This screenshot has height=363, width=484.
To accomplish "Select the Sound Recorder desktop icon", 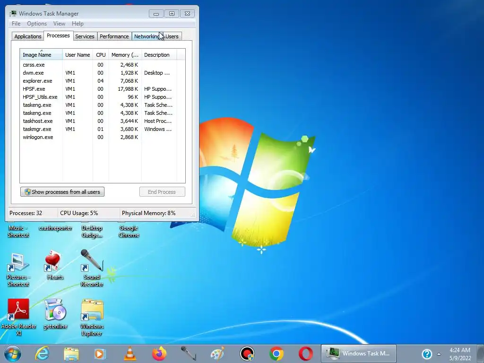I will (92, 268).
